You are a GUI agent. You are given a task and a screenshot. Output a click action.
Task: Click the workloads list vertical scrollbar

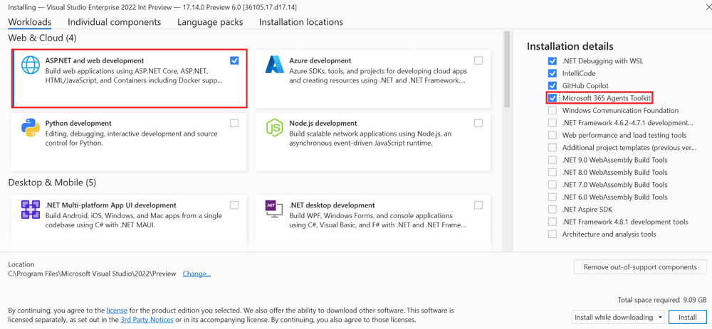pos(507,71)
